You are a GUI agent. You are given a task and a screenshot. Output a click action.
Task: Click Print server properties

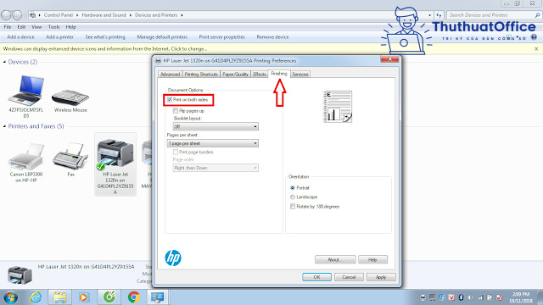[222, 37]
